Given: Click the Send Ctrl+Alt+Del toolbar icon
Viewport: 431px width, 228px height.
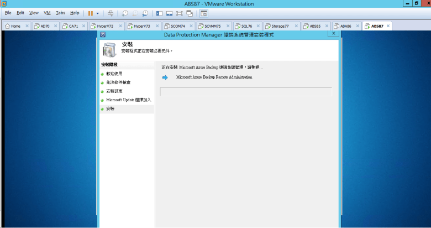Looking at the screenshot, I should point(111,13).
